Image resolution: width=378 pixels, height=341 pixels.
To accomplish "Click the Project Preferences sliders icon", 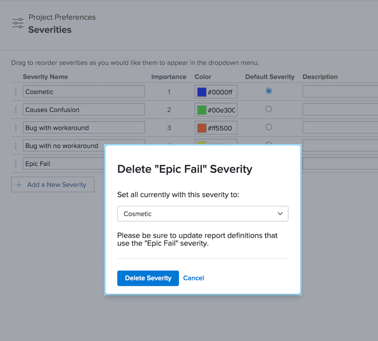I will 18,23.
